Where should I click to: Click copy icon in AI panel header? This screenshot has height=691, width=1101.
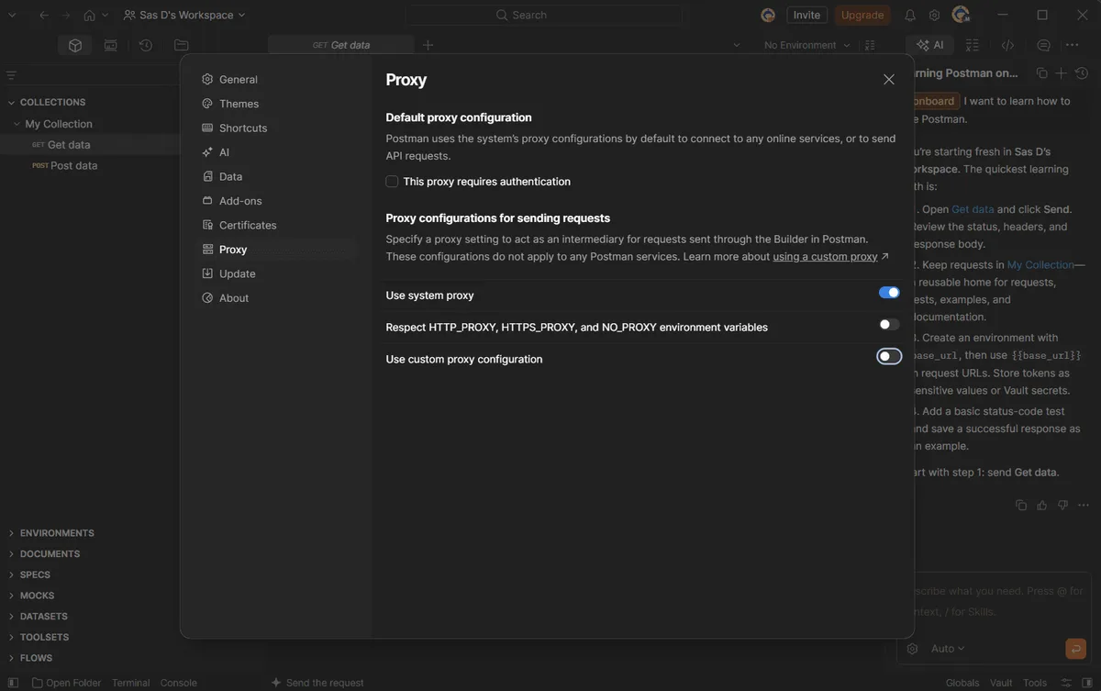click(x=1041, y=73)
